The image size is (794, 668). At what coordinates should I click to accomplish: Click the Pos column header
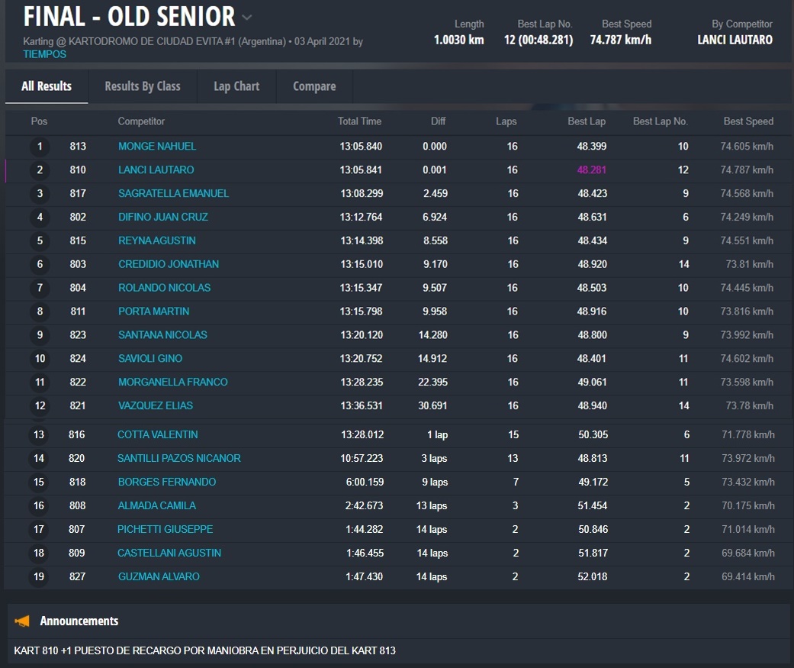click(x=39, y=121)
